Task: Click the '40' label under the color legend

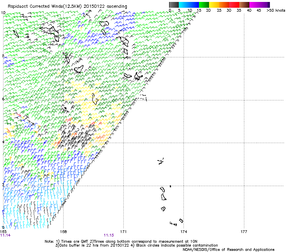Action: pos(249,10)
